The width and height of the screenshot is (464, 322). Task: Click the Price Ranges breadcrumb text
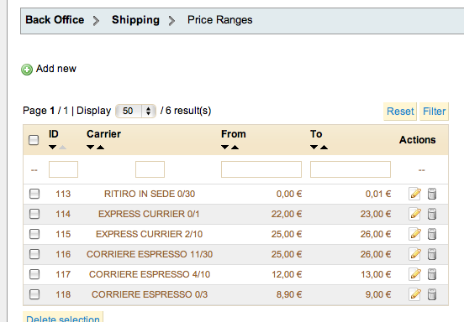(x=220, y=20)
